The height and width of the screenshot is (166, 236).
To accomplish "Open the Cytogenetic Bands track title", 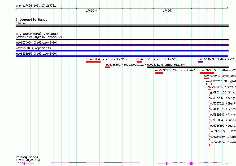I will (32, 20).
